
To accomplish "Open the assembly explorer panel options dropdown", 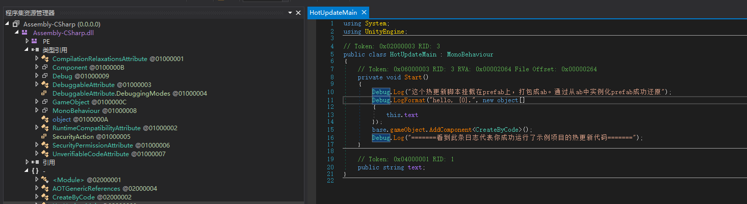I will point(290,13).
